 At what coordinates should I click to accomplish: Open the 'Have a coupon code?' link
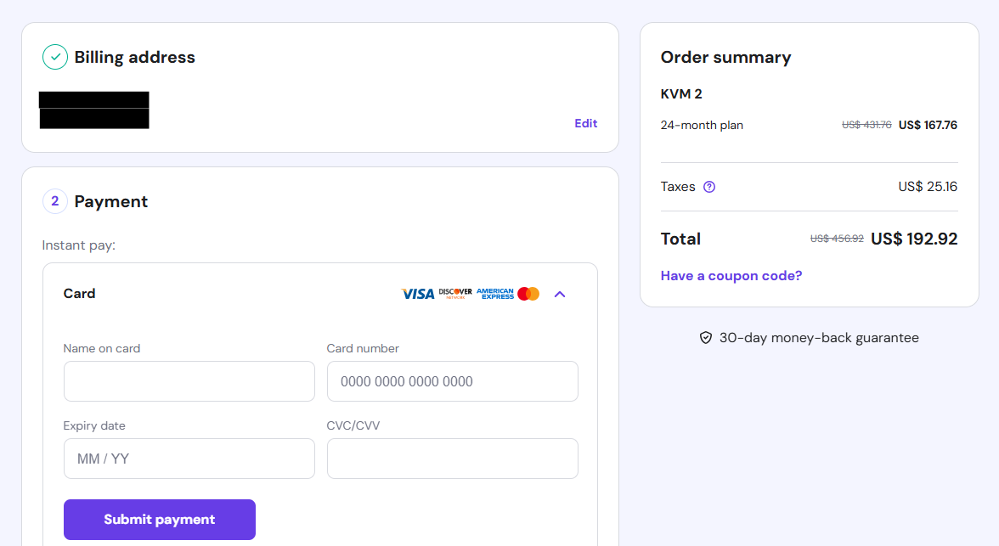731,275
